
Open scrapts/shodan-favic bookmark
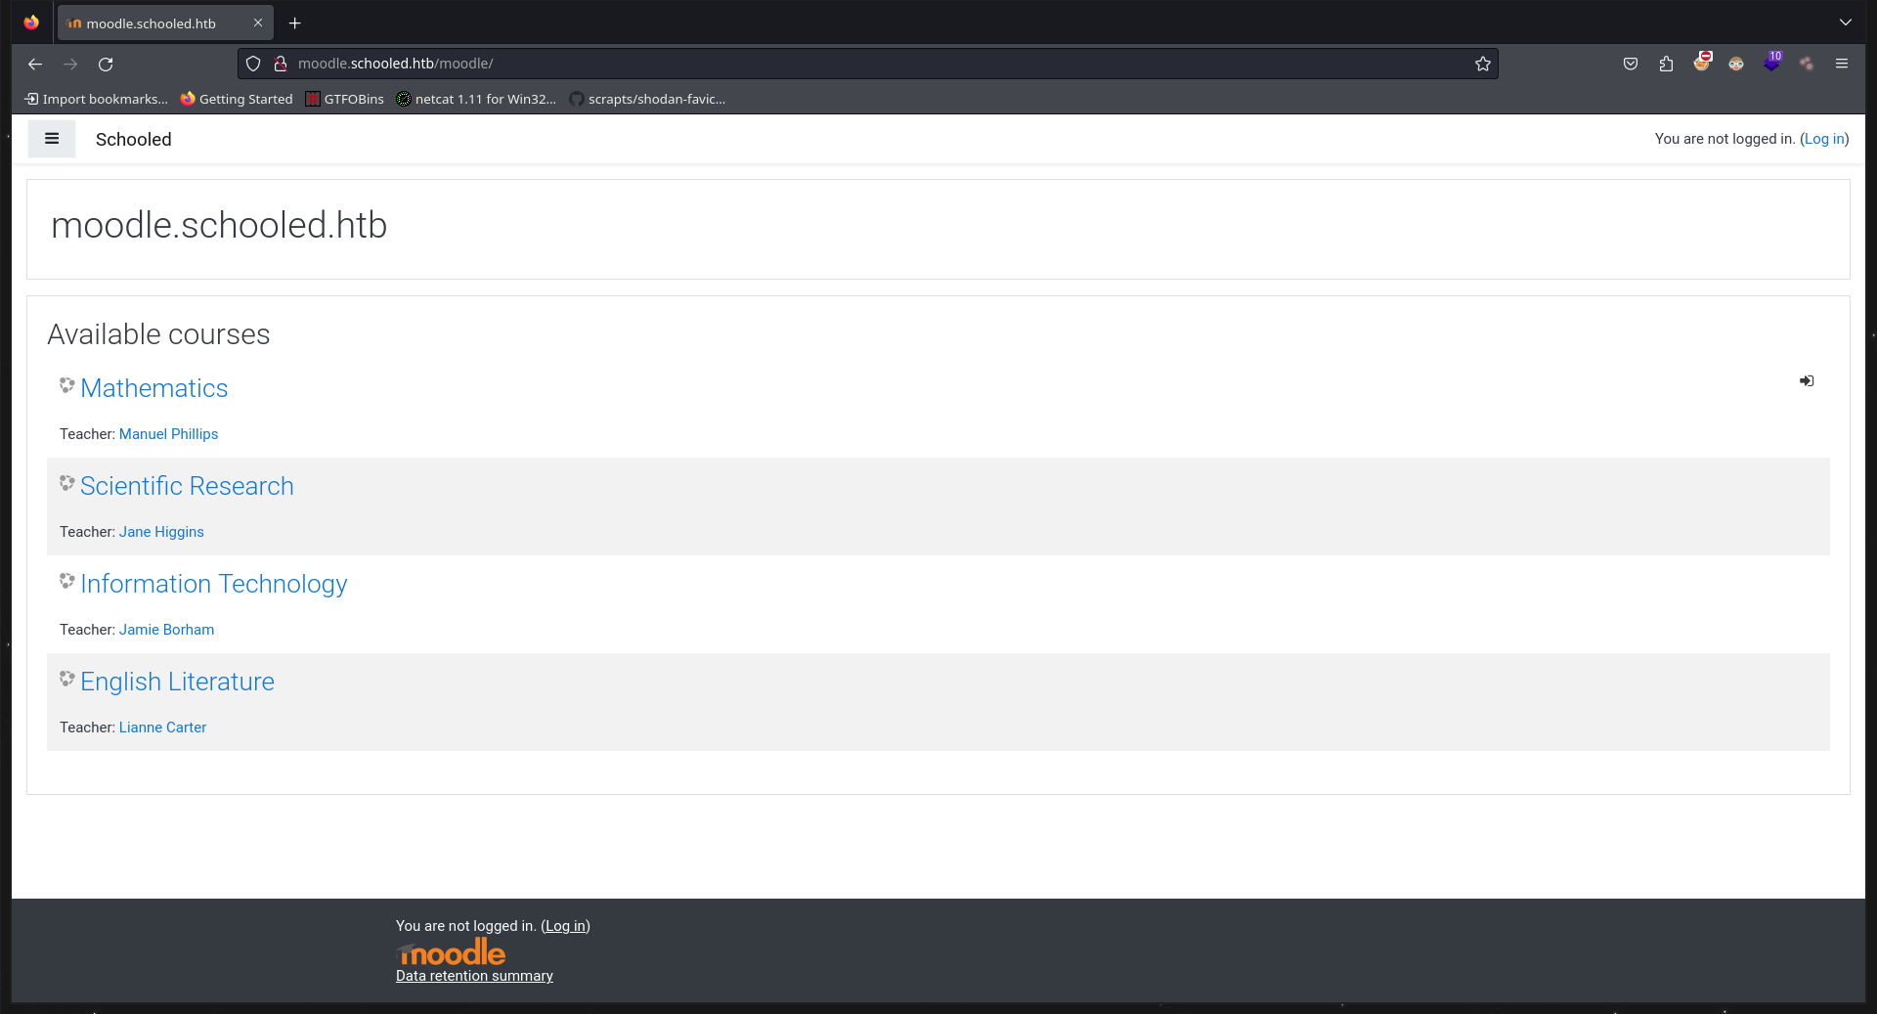[647, 99]
